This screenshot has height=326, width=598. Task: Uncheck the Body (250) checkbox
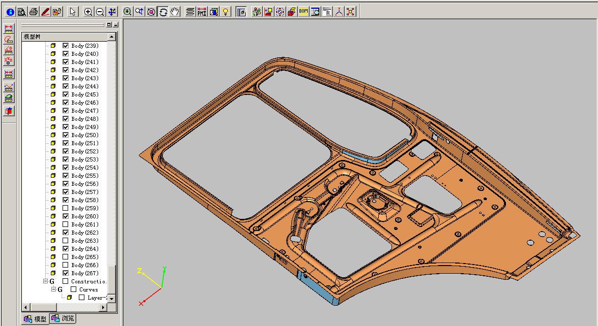click(x=66, y=135)
